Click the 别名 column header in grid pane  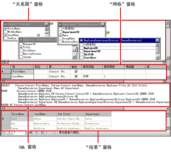click(x=41, y=67)
